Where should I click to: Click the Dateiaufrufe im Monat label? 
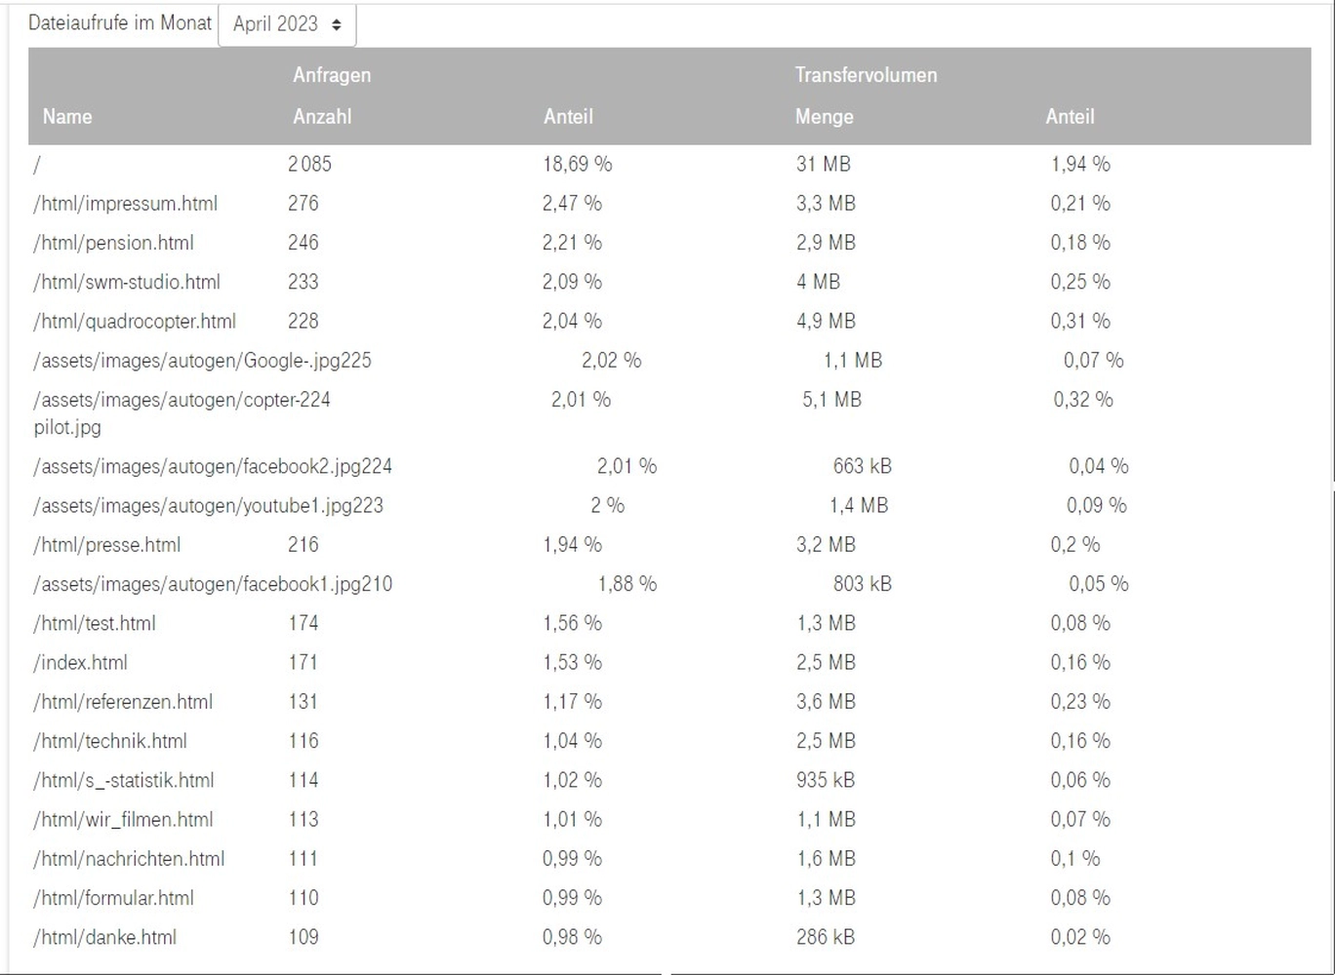[119, 22]
